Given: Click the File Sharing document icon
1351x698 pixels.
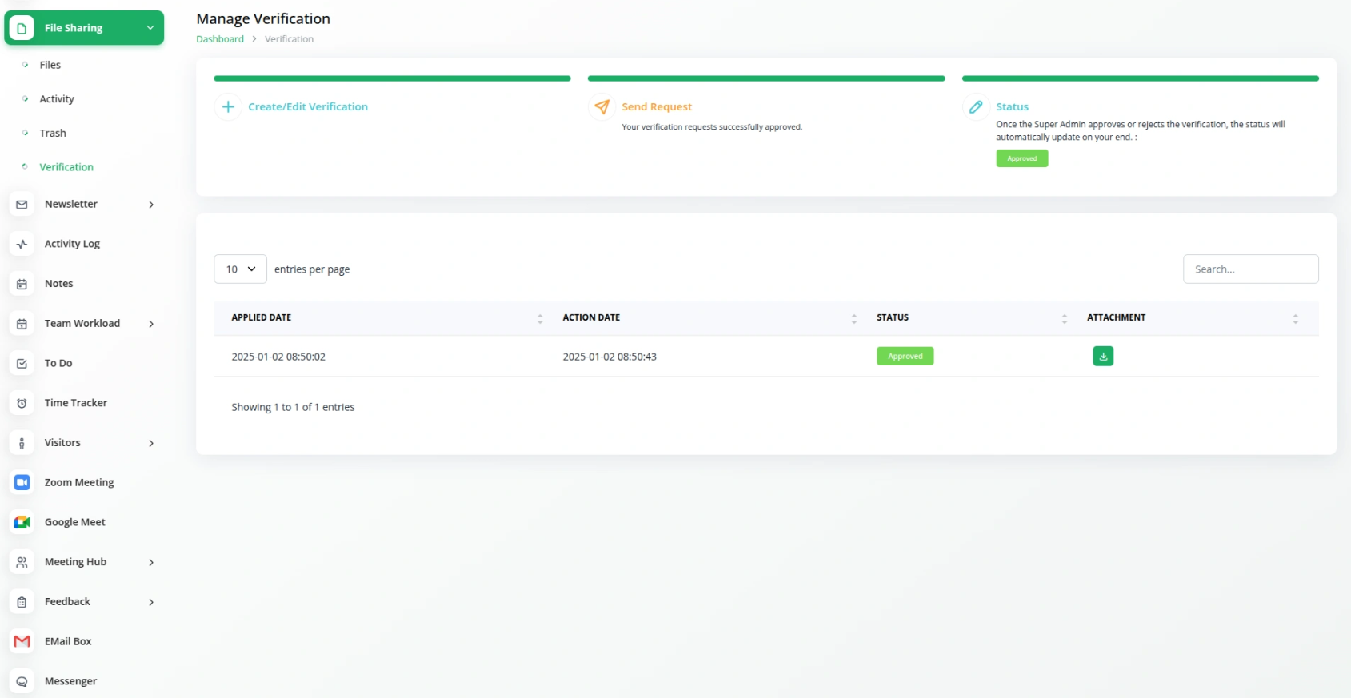Looking at the screenshot, I should click(x=22, y=28).
